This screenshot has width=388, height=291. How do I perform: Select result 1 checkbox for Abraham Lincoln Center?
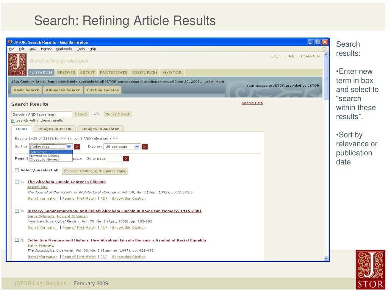point(17,181)
